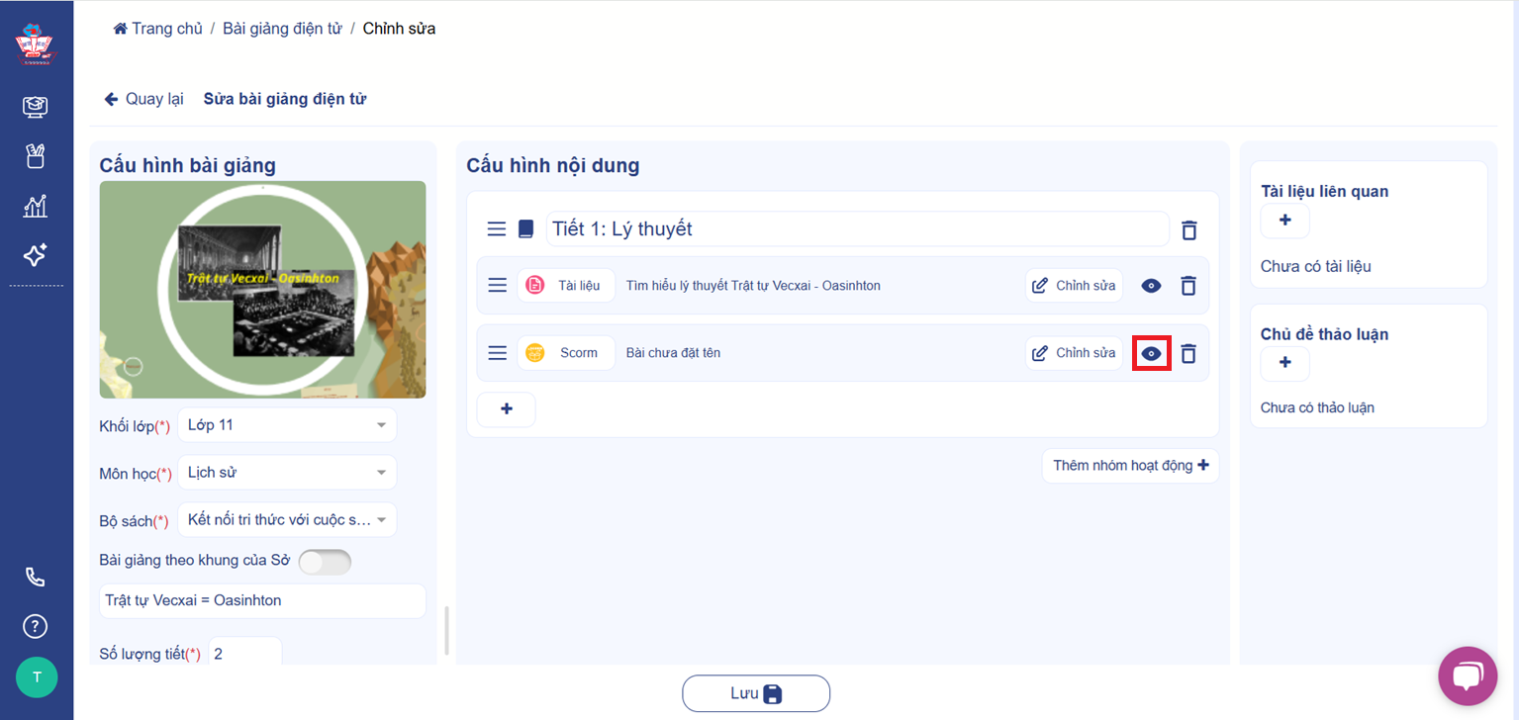Open the AI sparkle sidebar icon
1519x720 pixels.
tap(36, 255)
